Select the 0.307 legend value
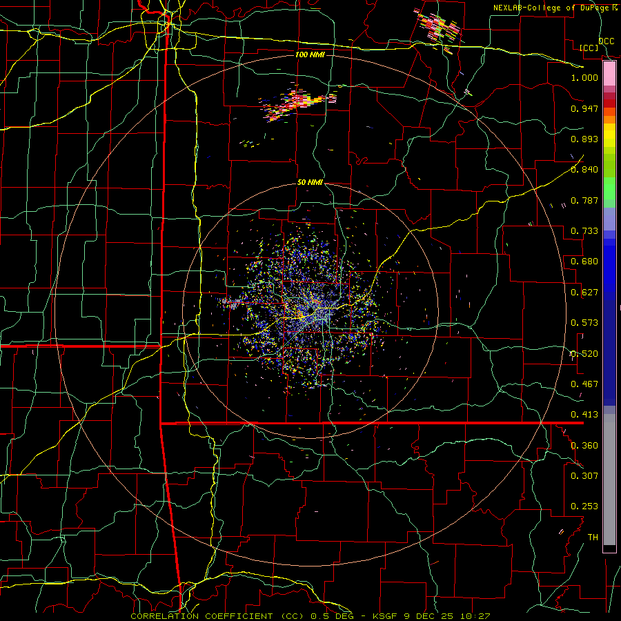 (584, 476)
